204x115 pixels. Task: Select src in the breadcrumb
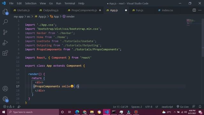[x=28, y=17]
